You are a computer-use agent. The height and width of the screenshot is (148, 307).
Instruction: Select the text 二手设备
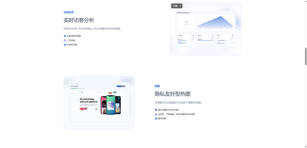click(x=71, y=40)
